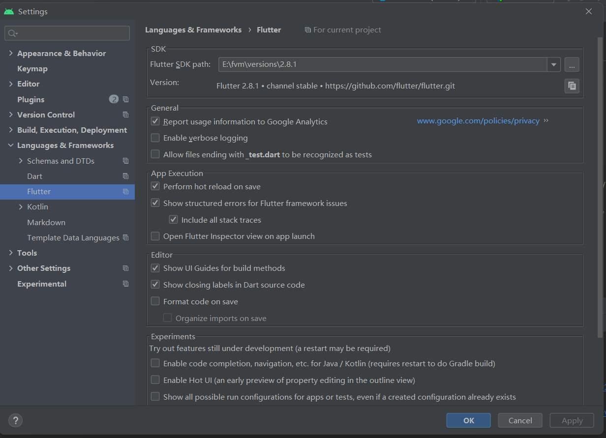Click the search magnifier icon in settings
The height and width of the screenshot is (438, 606).
tap(13, 33)
